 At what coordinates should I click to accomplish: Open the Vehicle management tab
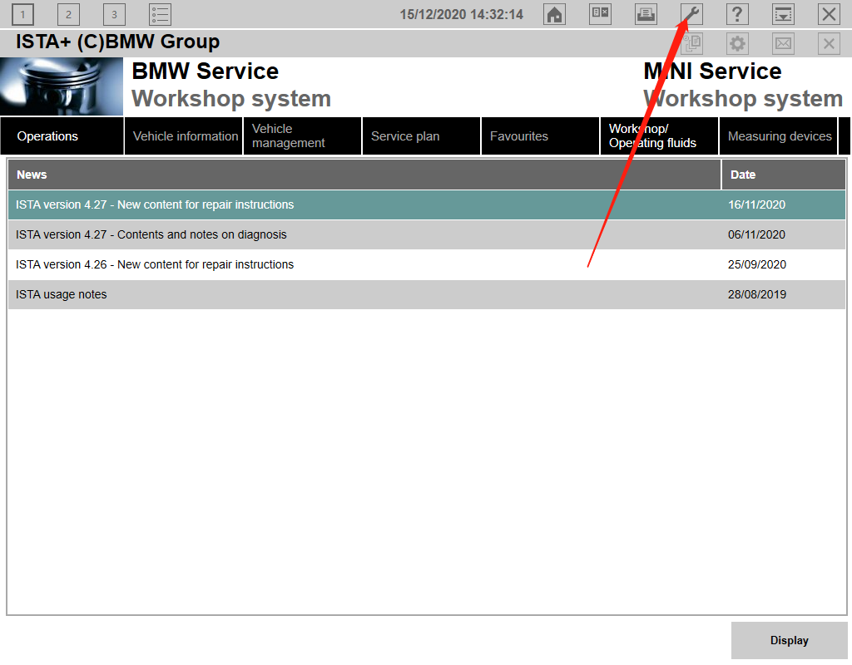[303, 136]
